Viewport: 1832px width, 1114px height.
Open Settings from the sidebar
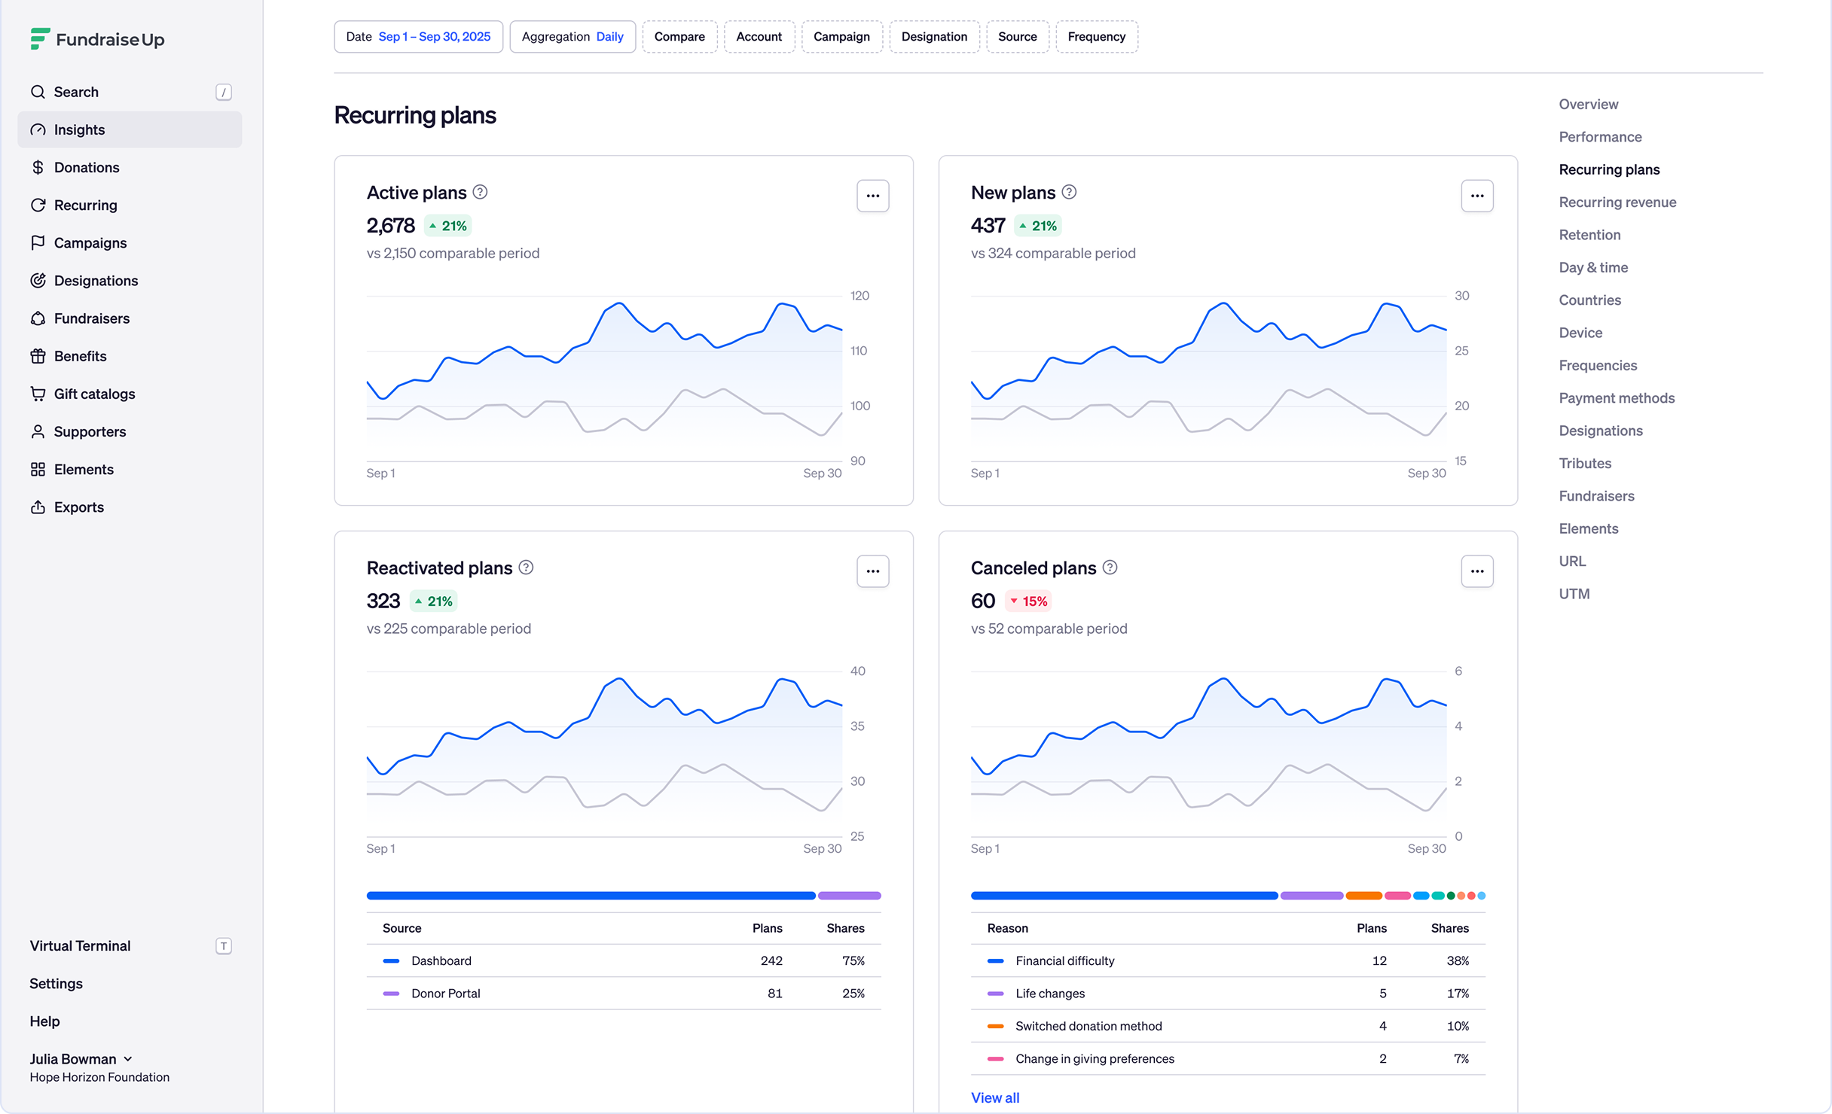point(56,983)
